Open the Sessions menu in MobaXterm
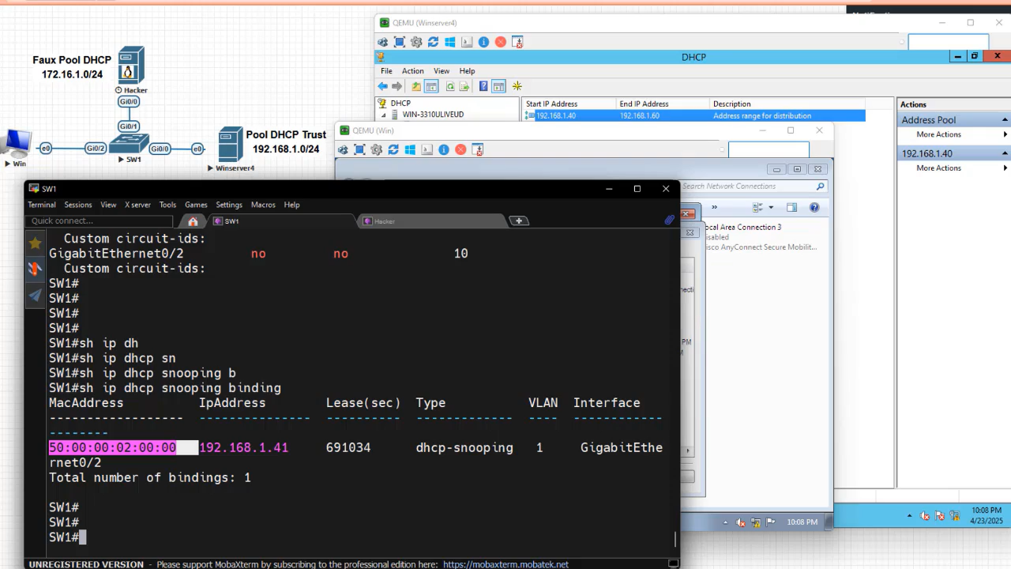Screen dimensions: 1011x569 [x=77, y=205]
